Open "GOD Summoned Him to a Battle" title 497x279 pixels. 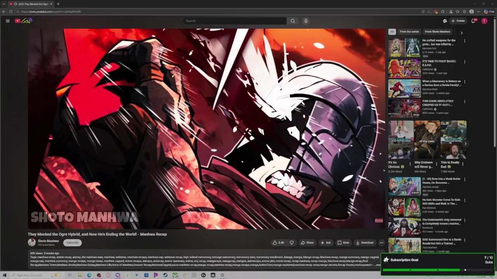click(441, 241)
